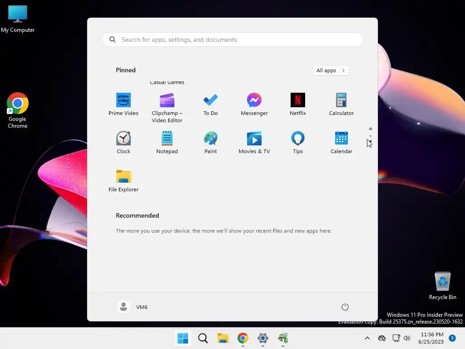Click the volume speaker tray icon
This screenshot has height=349, width=465.
(x=407, y=338)
